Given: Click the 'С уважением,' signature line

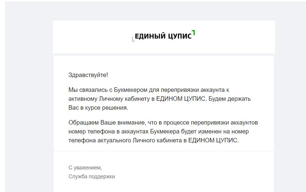Looking at the screenshot, I should 85,168.
